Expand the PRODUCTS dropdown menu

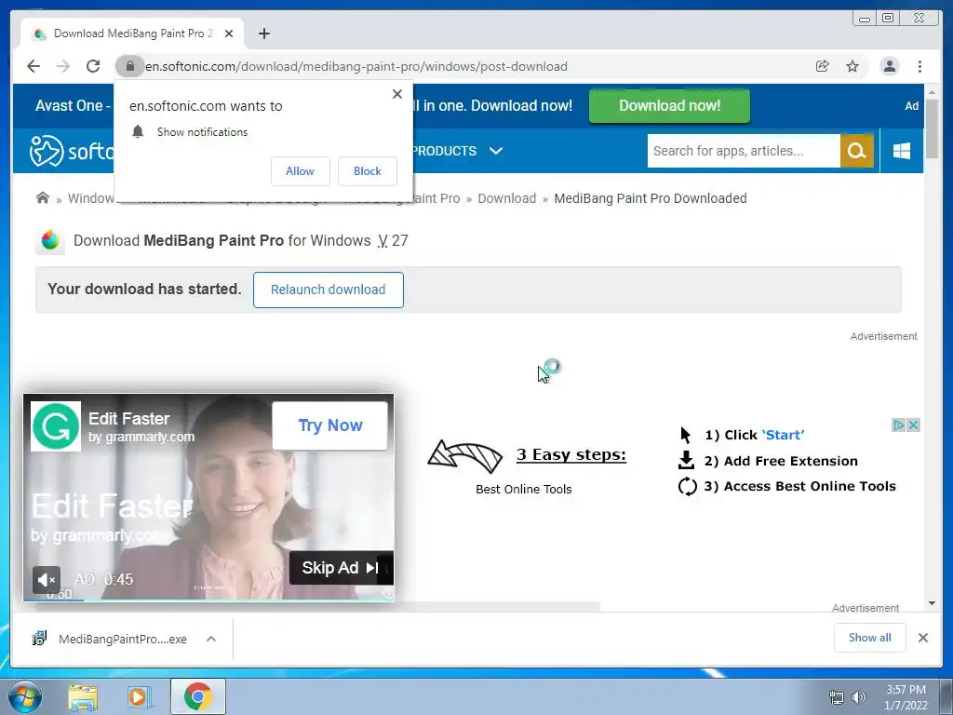click(x=458, y=151)
